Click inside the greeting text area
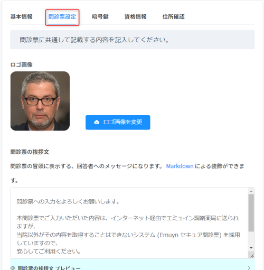This screenshot has height=270, width=264. click(x=129, y=223)
